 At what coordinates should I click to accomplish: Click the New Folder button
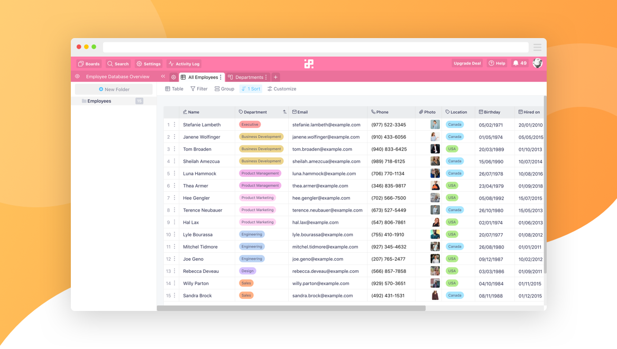point(114,89)
